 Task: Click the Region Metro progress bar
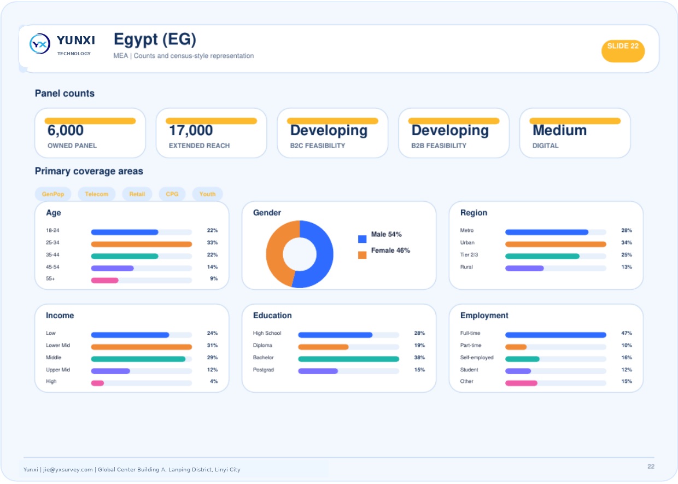[x=556, y=232]
